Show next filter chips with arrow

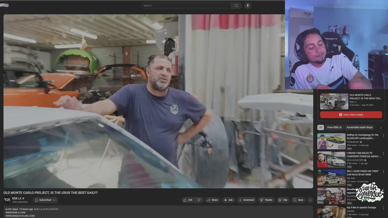click(x=381, y=128)
